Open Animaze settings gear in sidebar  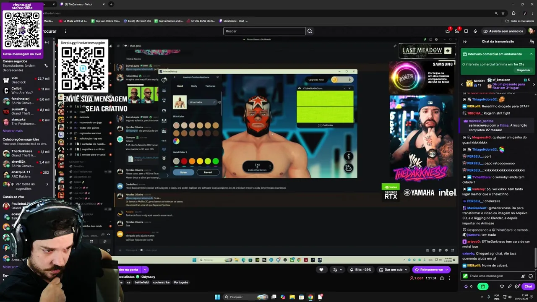[164, 168]
